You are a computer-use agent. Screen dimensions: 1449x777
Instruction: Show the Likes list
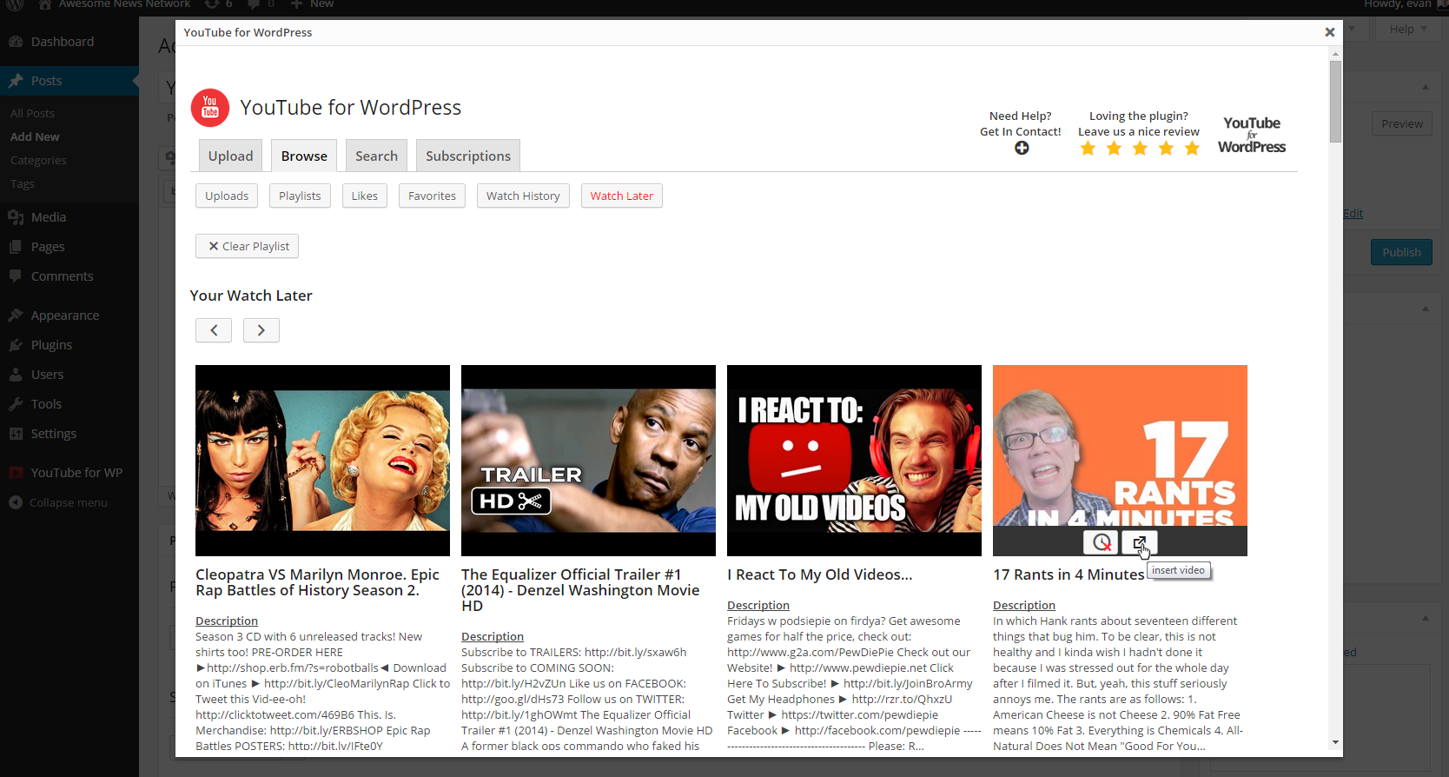[x=365, y=196]
